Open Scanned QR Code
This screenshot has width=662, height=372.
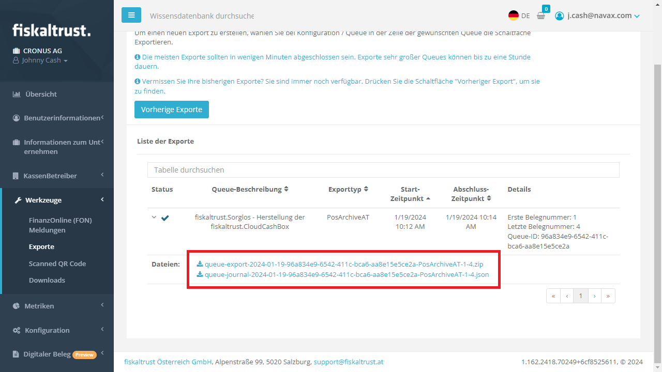tap(57, 263)
